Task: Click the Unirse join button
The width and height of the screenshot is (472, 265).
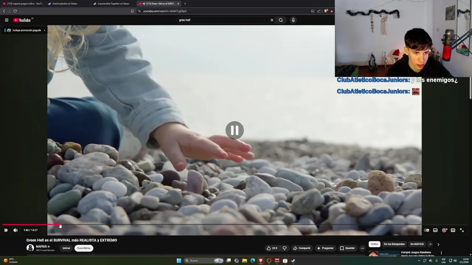Action: click(x=66, y=248)
